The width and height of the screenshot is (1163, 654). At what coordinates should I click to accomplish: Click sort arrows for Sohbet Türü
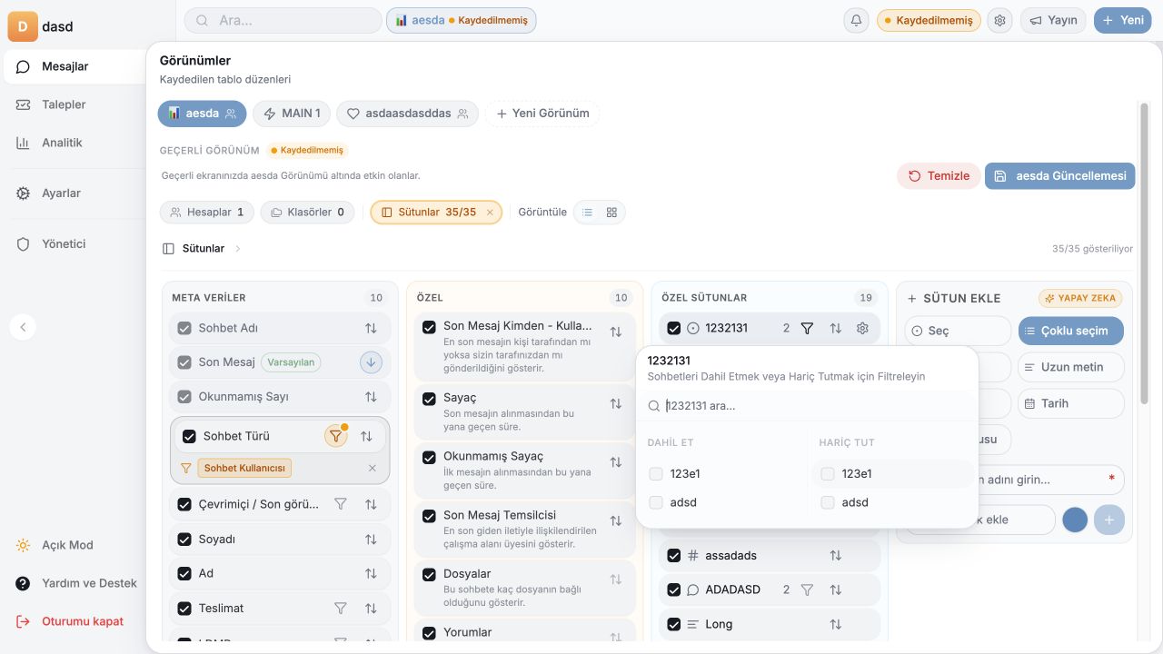[366, 436]
